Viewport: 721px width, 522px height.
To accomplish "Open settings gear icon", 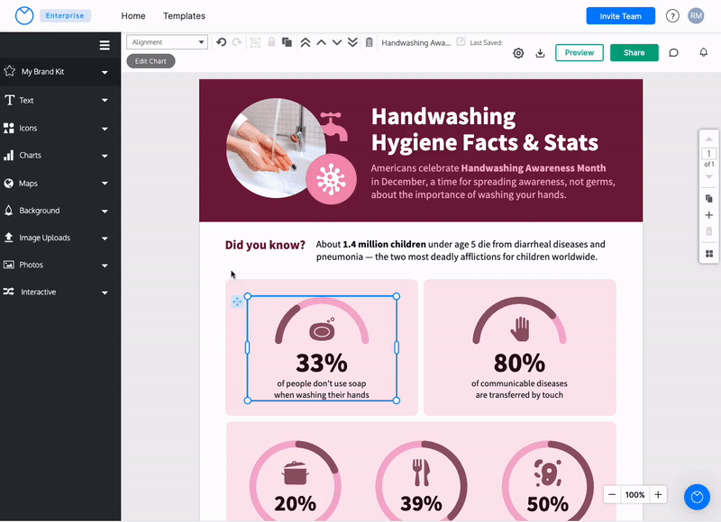I will [x=518, y=53].
